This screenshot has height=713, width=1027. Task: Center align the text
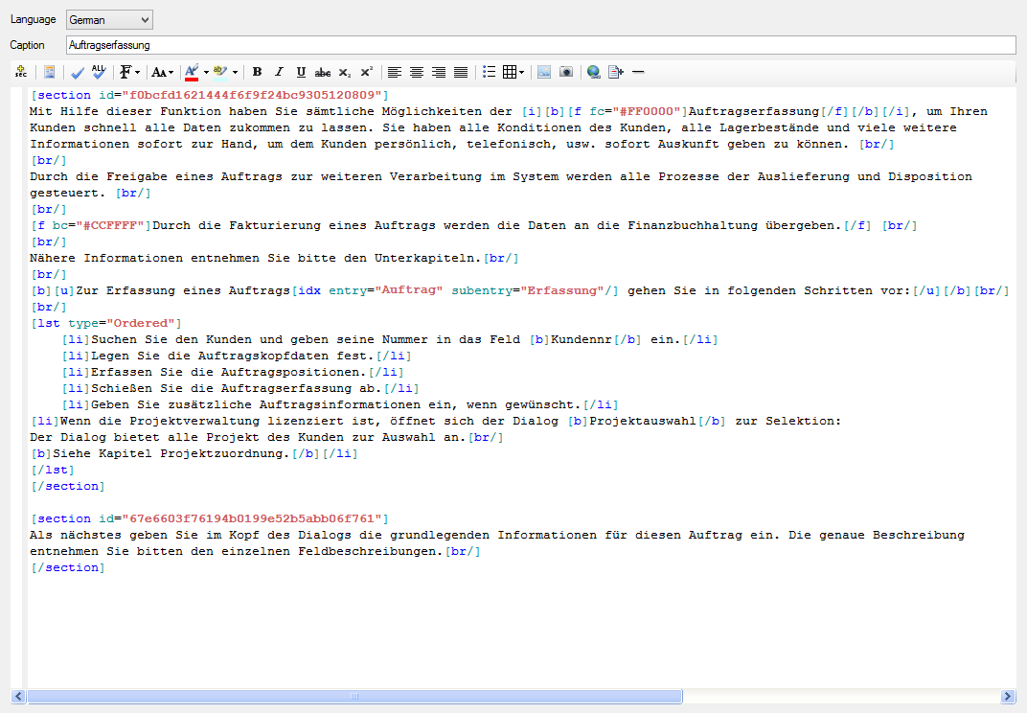click(417, 72)
